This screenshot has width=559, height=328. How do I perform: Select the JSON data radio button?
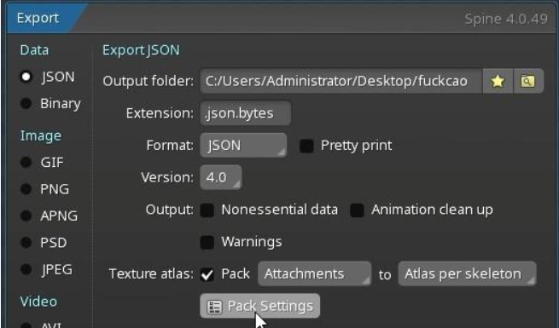26,77
